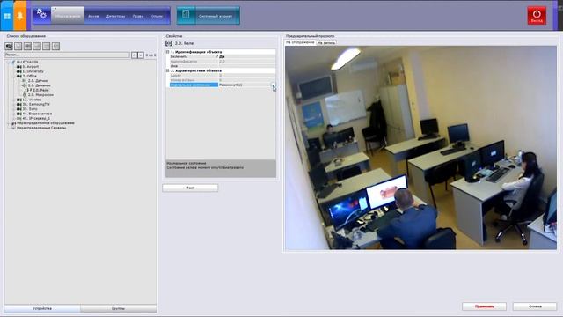Click the third icon in the equipment list toolbar
Screen dimensions: 563x317
click(x=27, y=46)
